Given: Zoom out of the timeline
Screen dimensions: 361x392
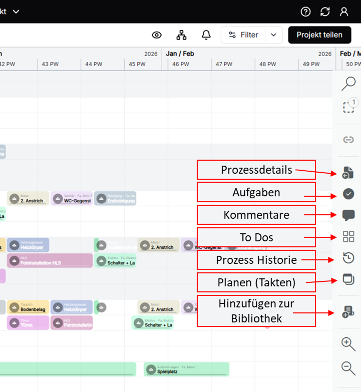Looking at the screenshot, I should point(348,368).
